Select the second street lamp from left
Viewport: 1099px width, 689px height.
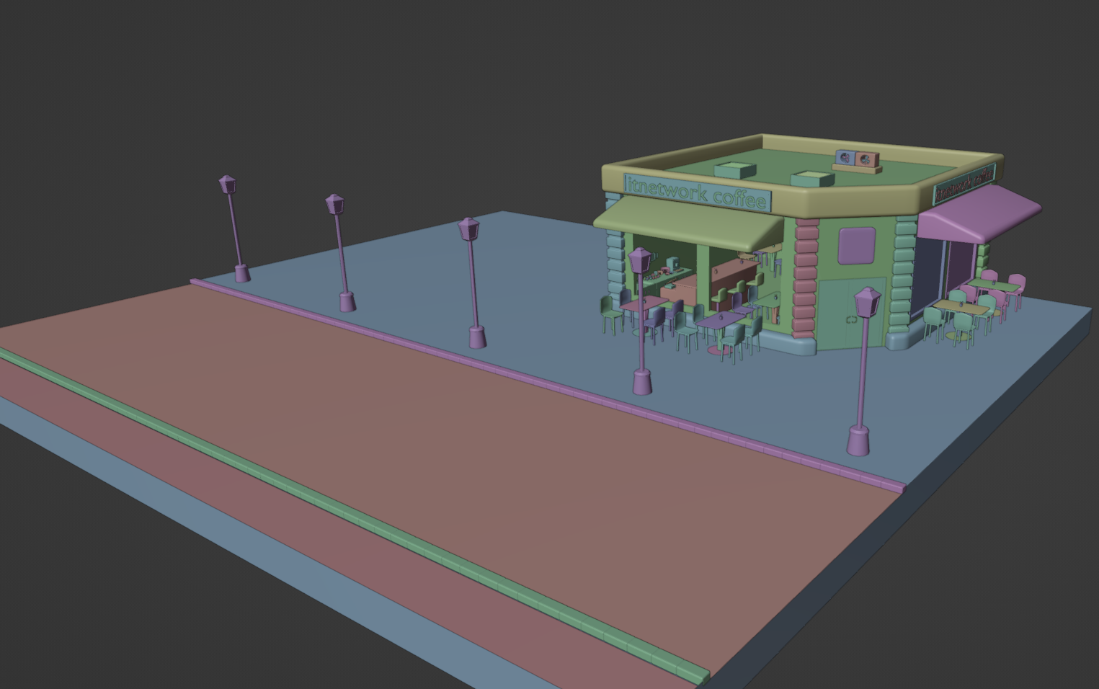point(339,252)
